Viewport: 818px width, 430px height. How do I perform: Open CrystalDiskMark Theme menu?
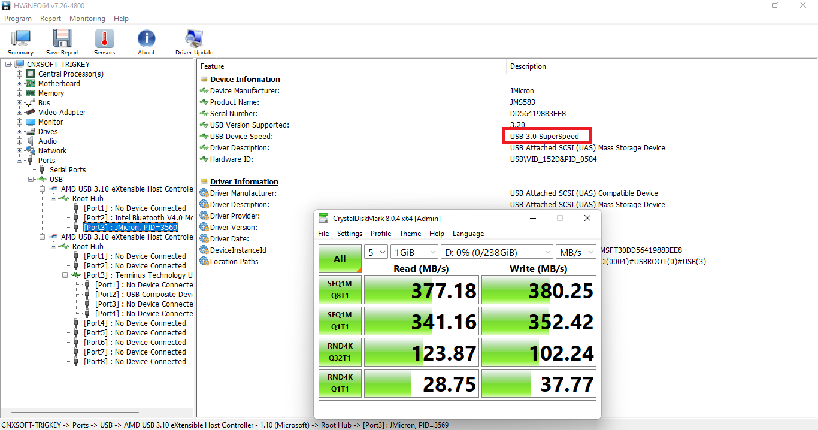point(410,234)
